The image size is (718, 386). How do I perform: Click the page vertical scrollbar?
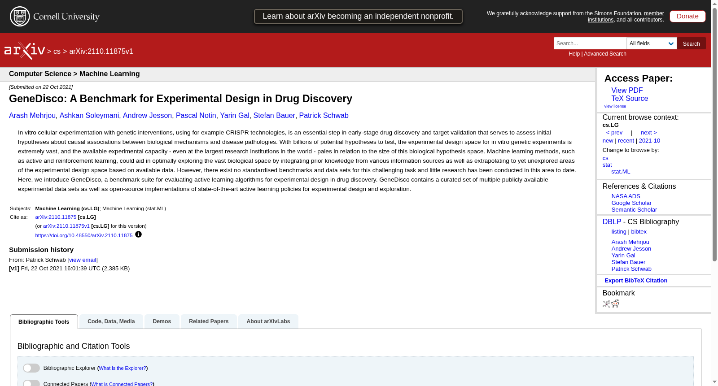714,134
